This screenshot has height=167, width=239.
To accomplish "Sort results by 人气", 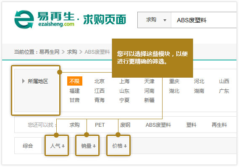I will coord(57,146).
